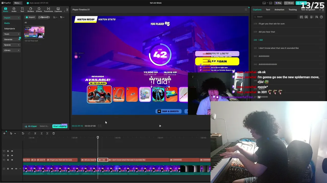Click the Start clipping button

pos(60,126)
